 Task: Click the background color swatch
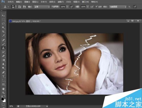pyautogui.click(x=5, y=101)
